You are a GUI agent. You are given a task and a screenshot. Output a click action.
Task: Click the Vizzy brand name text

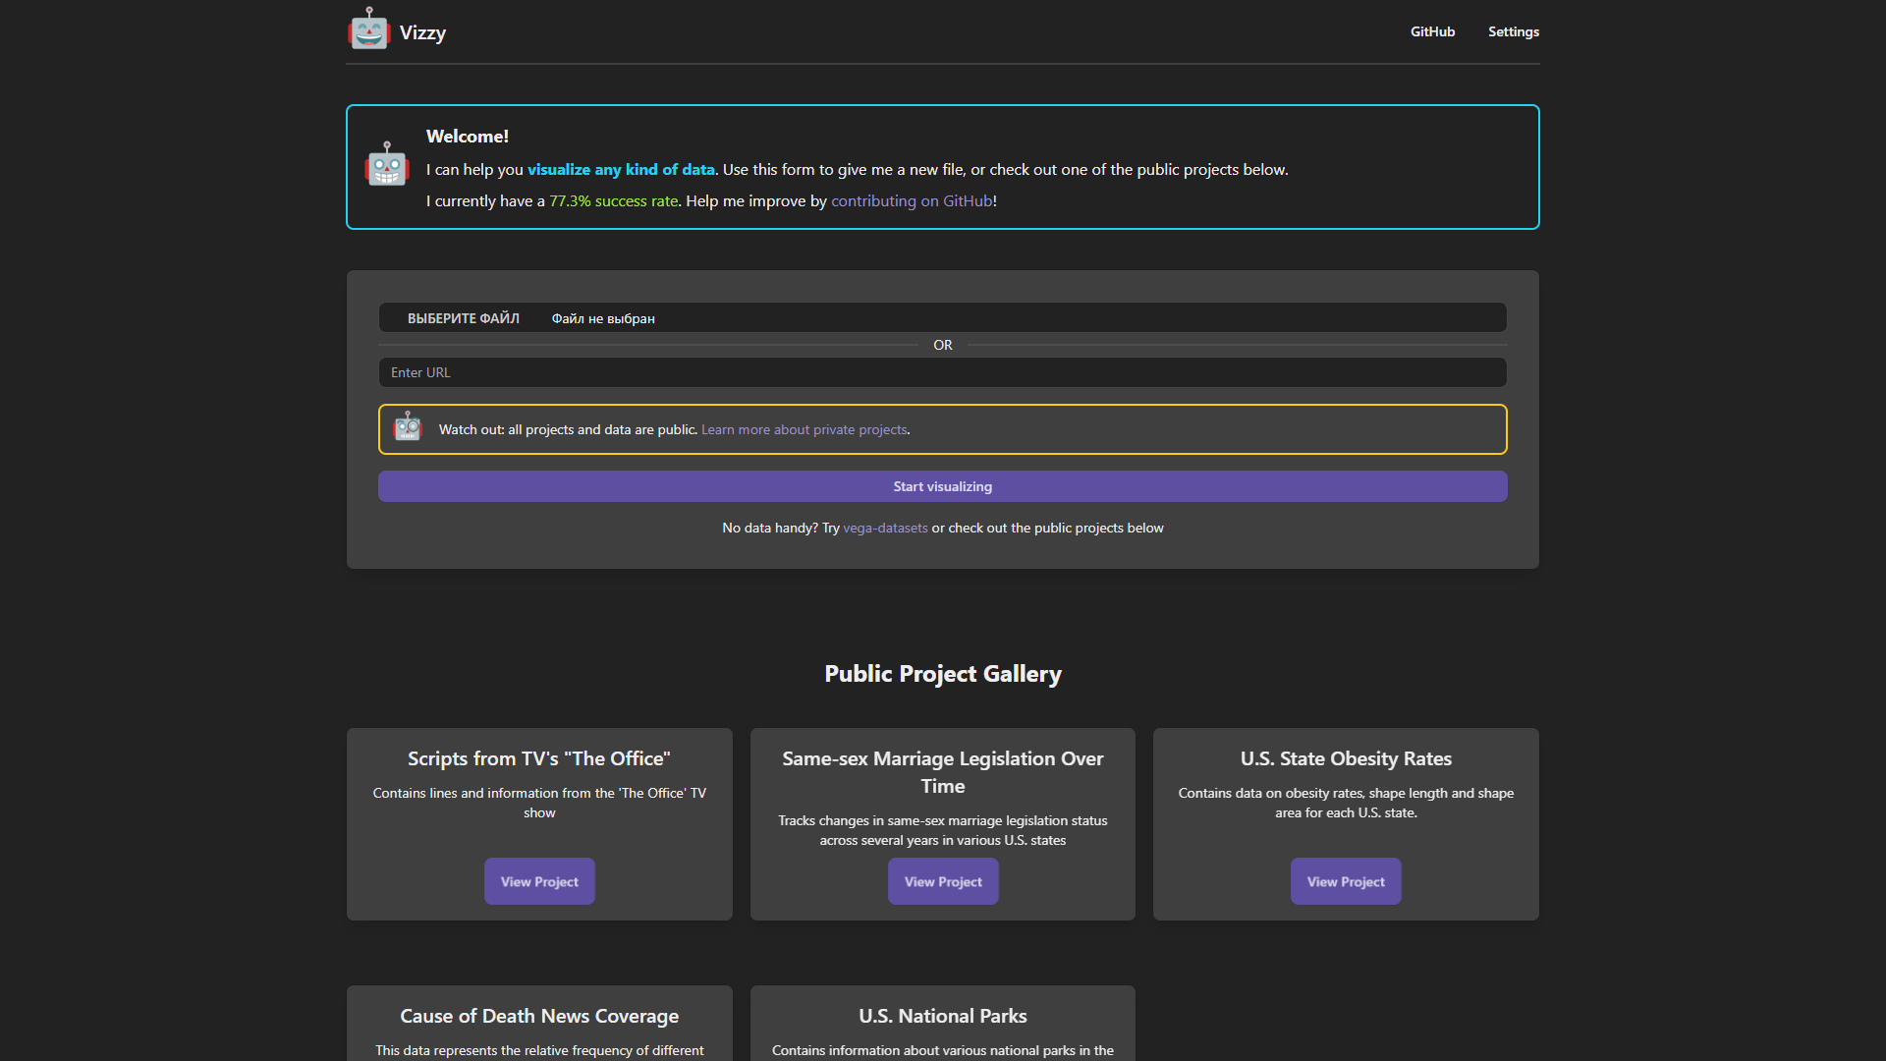[422, 32]
